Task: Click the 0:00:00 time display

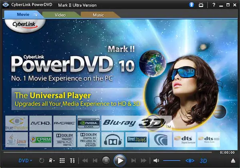Action: click(x=227, y=152)
